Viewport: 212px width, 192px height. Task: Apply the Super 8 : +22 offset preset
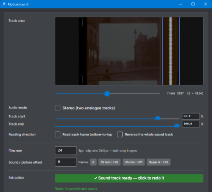tap(159, 162)
